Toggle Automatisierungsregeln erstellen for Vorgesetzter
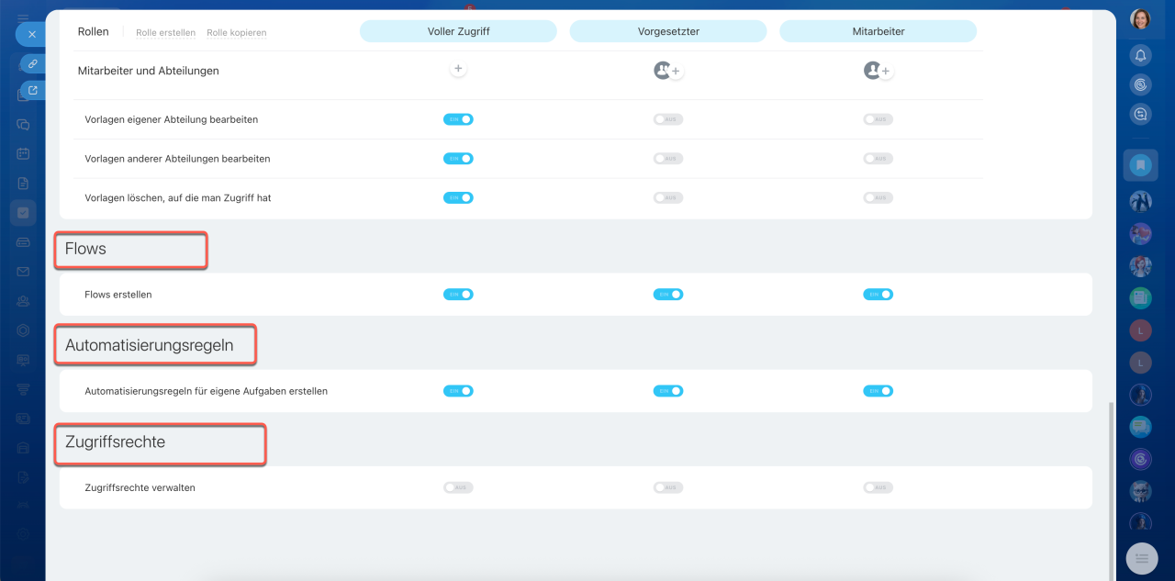 coord(668,391)
